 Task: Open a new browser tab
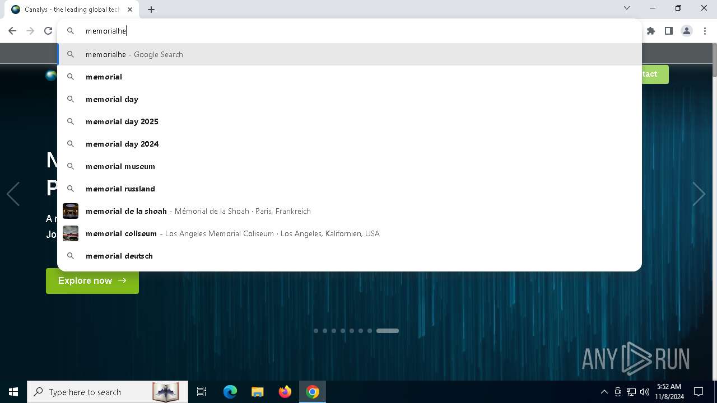click(x=151, y=10)
